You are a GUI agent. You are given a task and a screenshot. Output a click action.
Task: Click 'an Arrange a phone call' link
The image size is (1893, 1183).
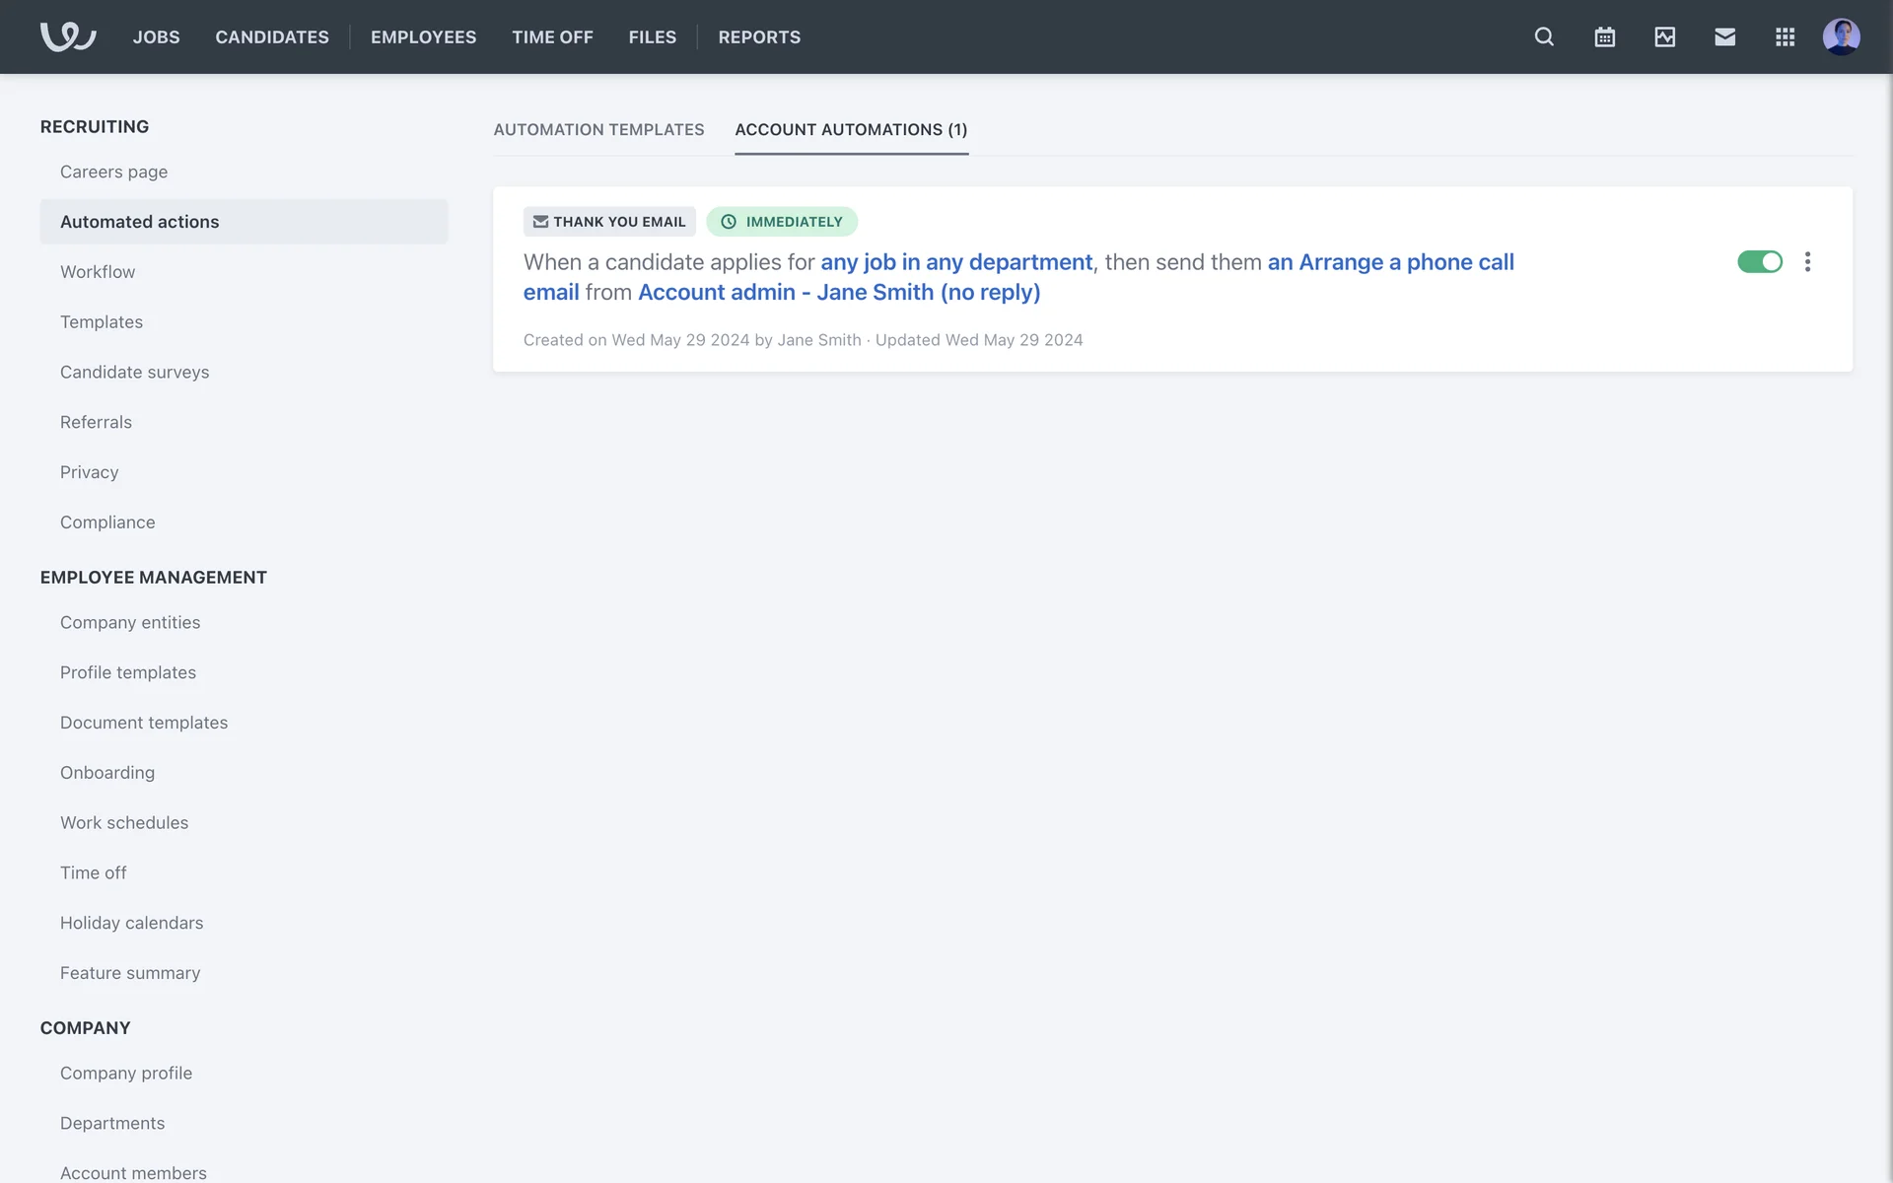click(1390, 262)
